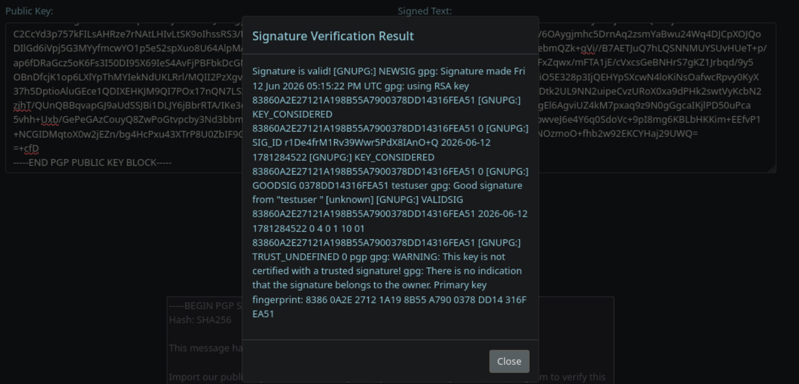
Task: Close the Signature Verification Result dialog
Action: 509,361
